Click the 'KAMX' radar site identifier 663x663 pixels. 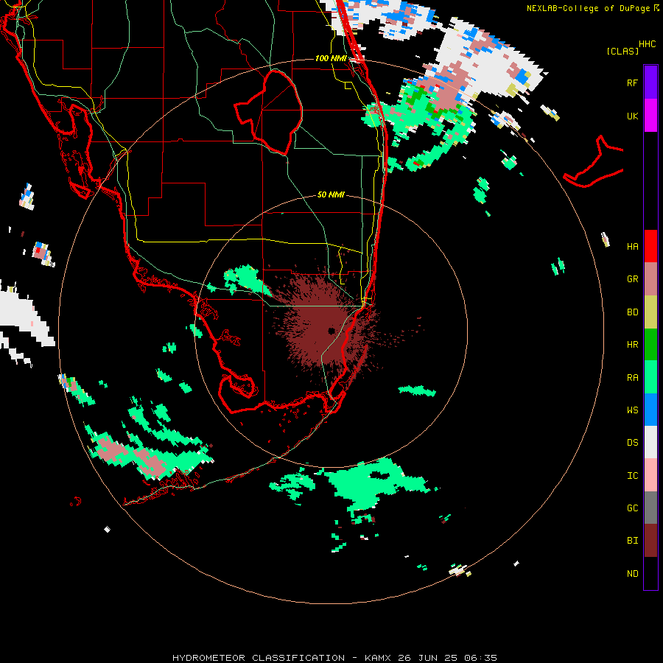tap(379, 658)
